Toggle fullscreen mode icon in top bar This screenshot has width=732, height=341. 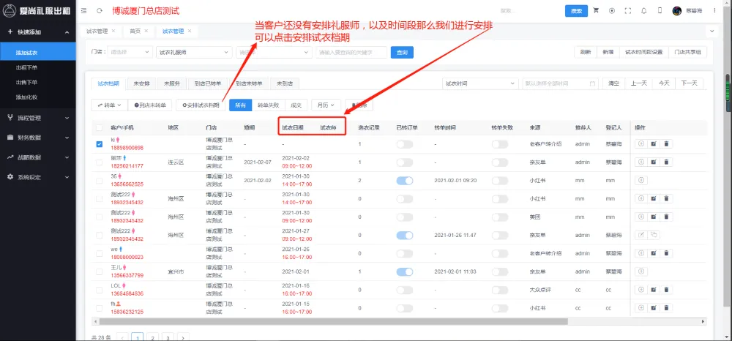pos(627,11)
